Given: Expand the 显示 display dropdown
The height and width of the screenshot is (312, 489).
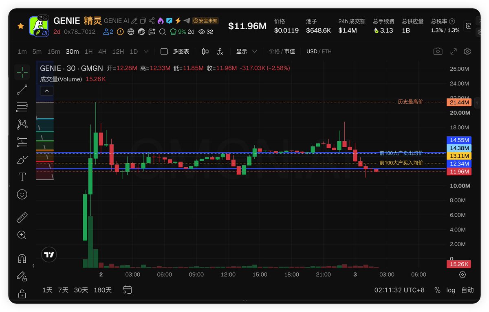Looking at the screenshot, I should [x=247, y=52].
